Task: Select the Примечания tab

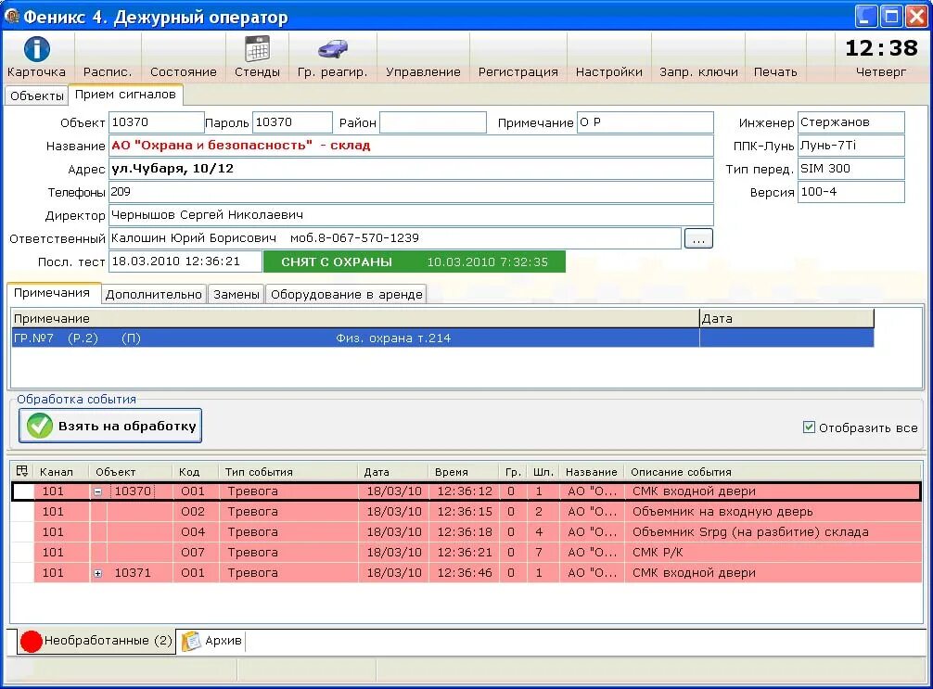Action: coord(52,293)
